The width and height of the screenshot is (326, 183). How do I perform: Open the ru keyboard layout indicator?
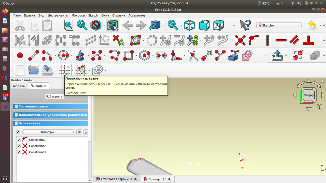pyautogui.click(x=279, y=3)
